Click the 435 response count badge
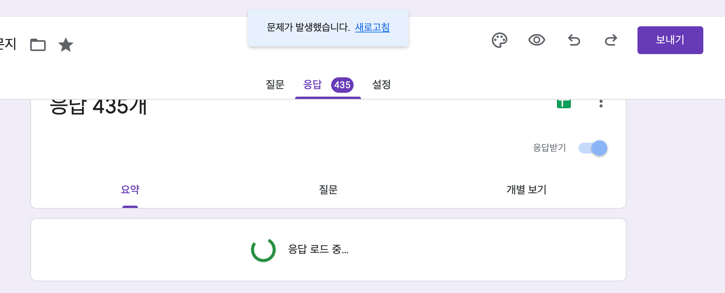Image resolution: width=725 pixels, height=293 pixels. point(342,85)
